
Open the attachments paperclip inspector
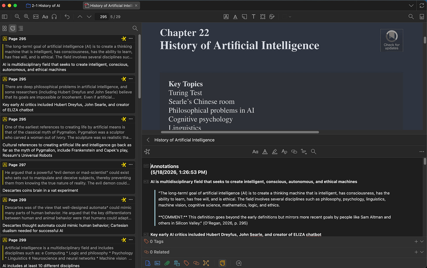(x=167, y=263)
